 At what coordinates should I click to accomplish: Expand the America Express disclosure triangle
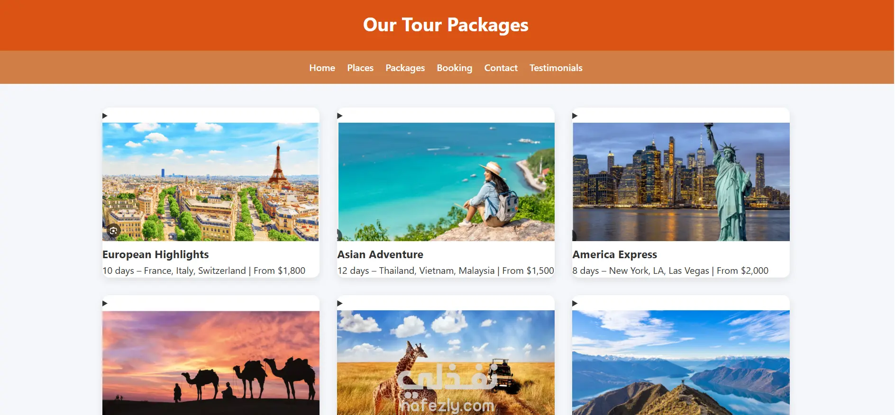pyautogui.click(x=575, y=116)
